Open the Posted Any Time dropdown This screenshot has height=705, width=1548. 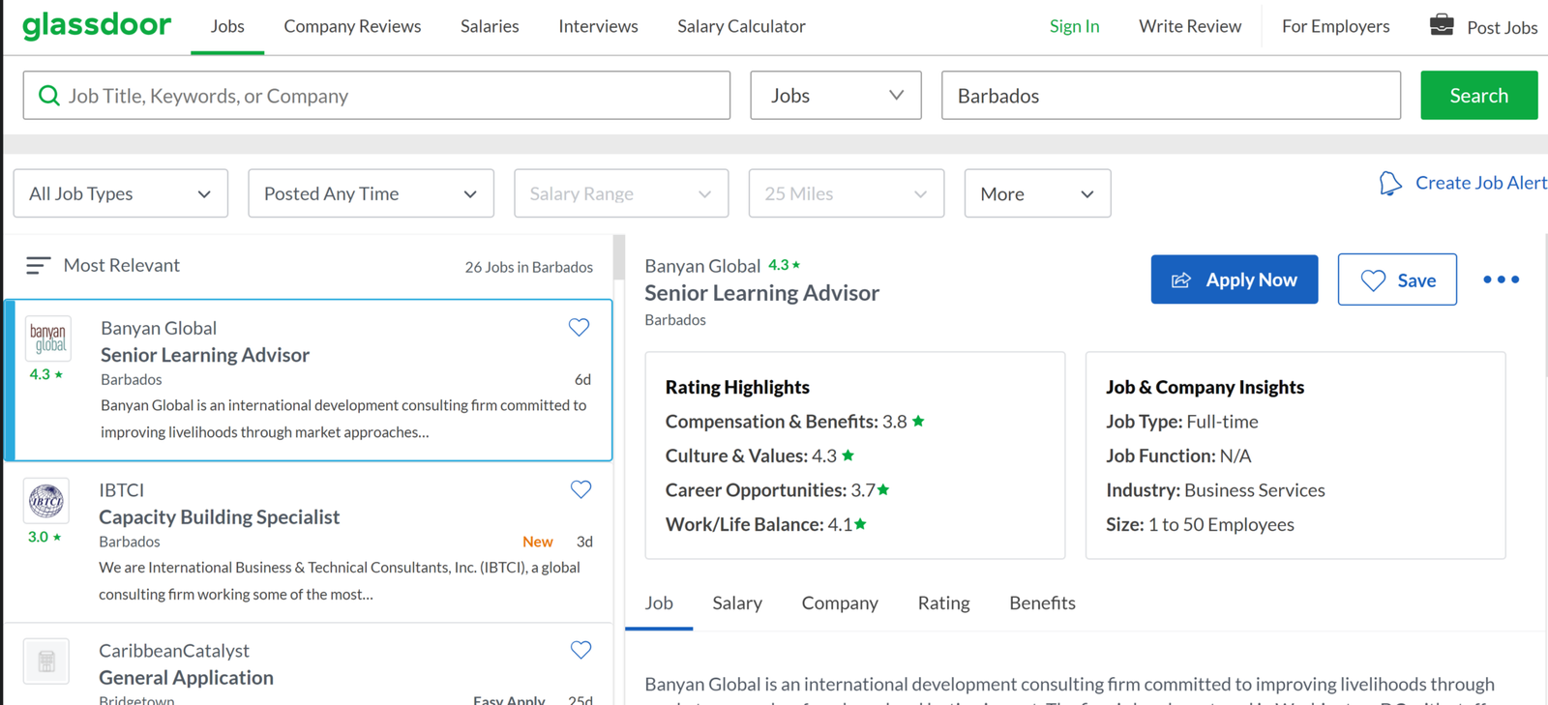[x=371, y=193]
